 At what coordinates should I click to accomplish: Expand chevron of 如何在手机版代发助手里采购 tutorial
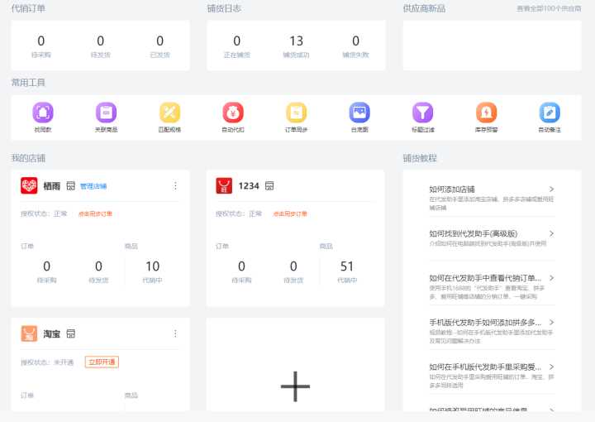[x=552, y=367]
